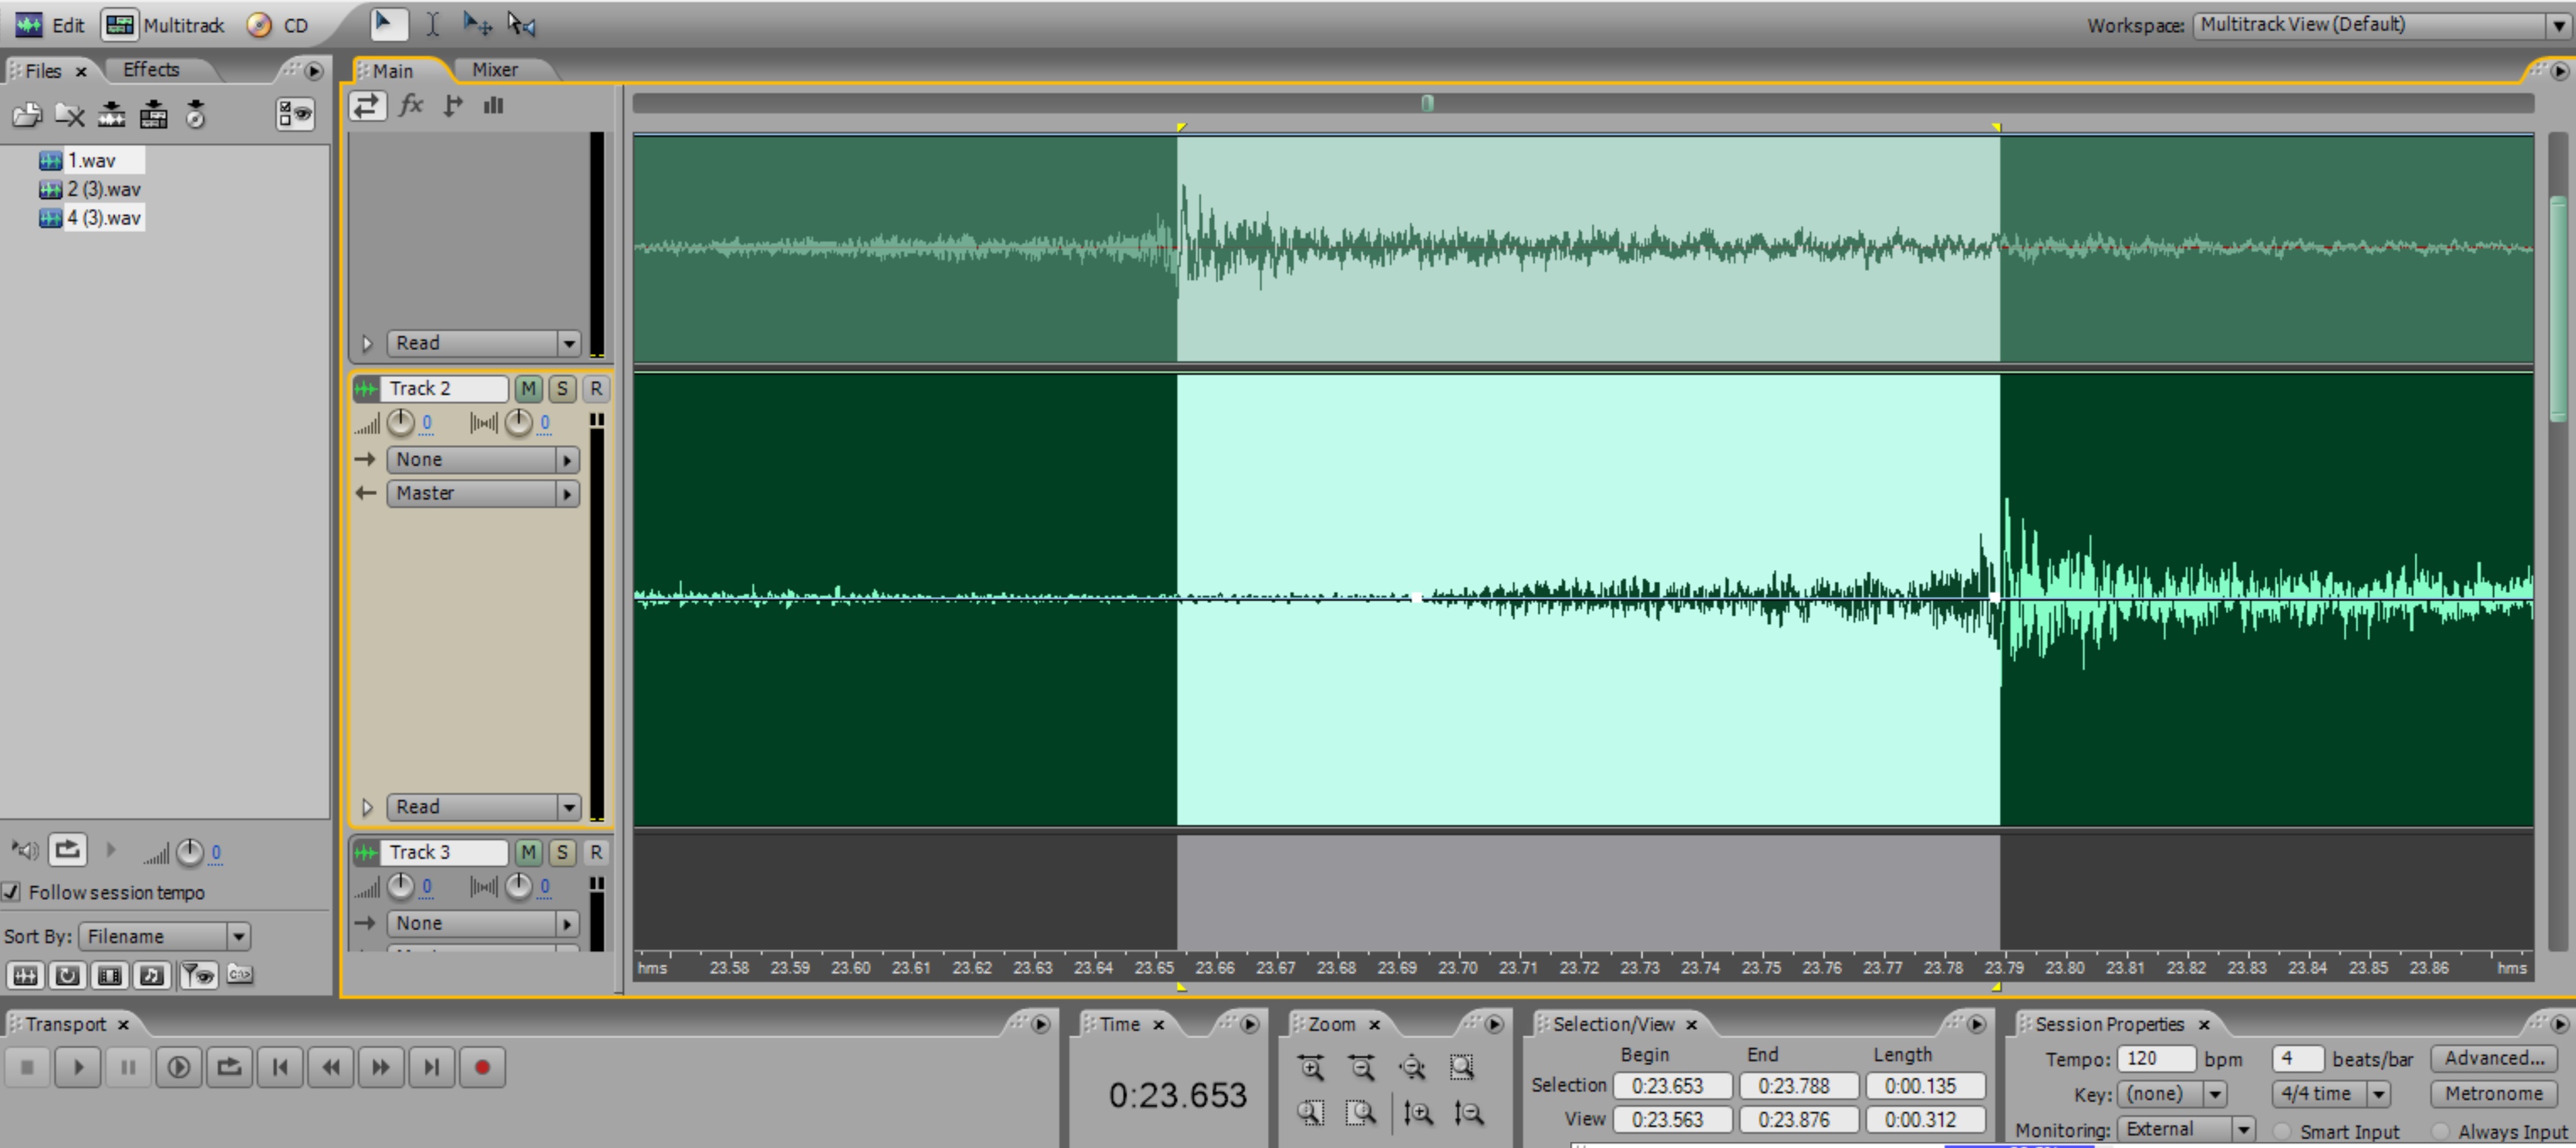The height and width of the screenshot is (1148, 2576).
Task: Select the Time Selection tool
Action: [432, 24]
